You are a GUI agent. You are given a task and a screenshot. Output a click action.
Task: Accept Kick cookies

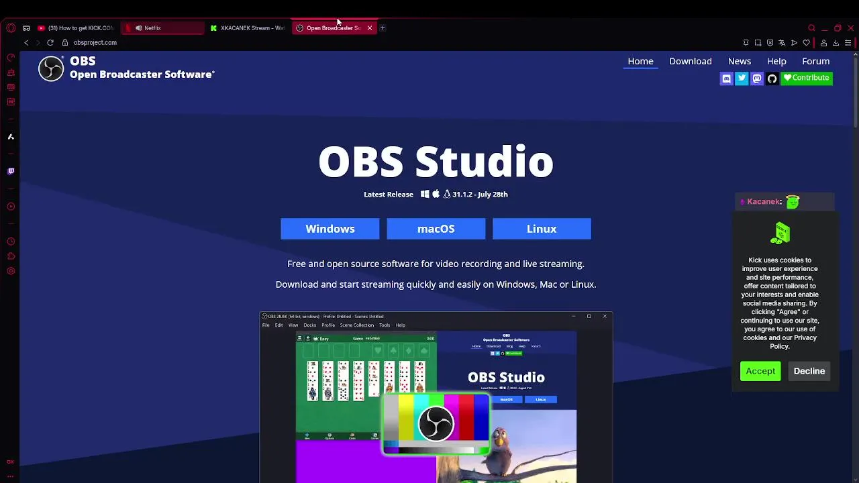click(760, 371)
